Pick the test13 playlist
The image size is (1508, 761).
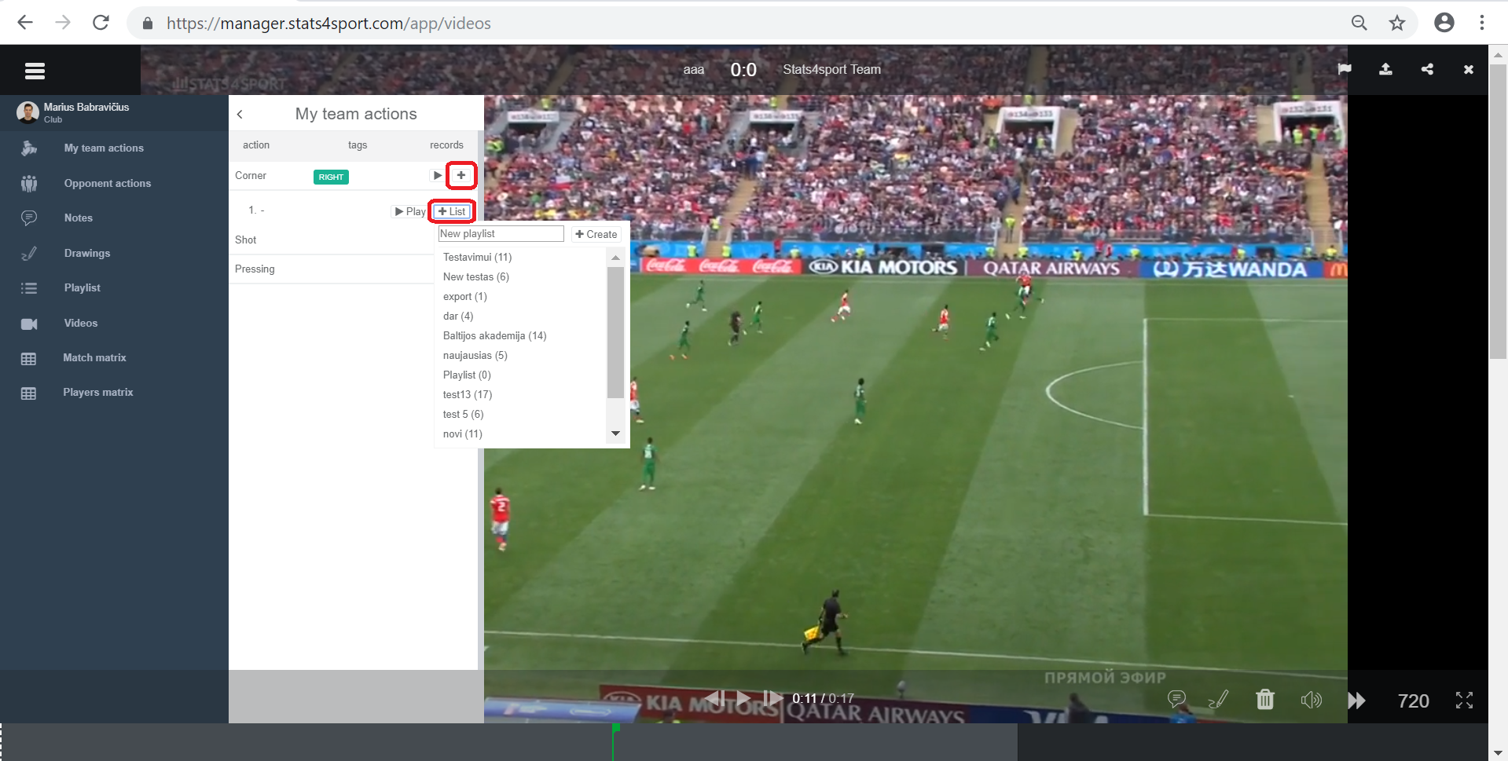pyautogui.click(x=468, y=394)
